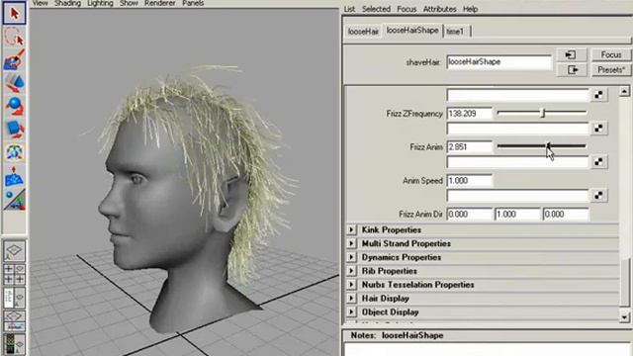Choose the Paint Selection tool
Image resolution: width=633 pixels, height=356 pixels.
(x=14, y=59)
